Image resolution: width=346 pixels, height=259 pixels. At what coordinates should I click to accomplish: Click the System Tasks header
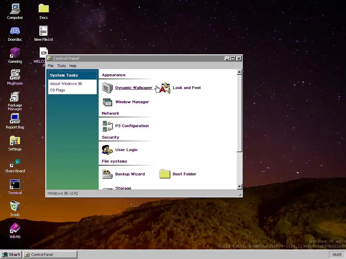click(72, 75)
